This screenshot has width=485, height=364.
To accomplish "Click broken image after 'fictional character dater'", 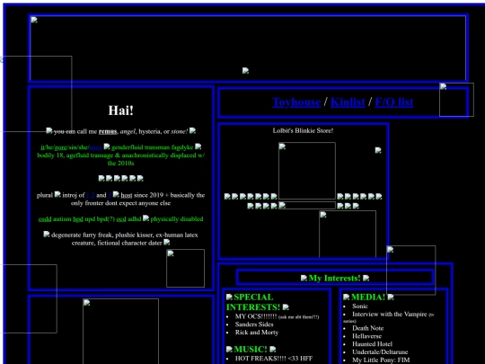I will pyautogui.click(x=167, y=242).
